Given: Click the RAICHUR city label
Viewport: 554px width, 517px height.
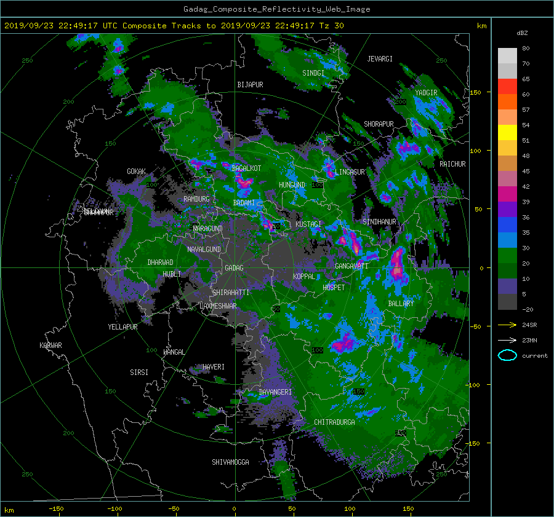Looking at the screenshot, I should (452, 164).
